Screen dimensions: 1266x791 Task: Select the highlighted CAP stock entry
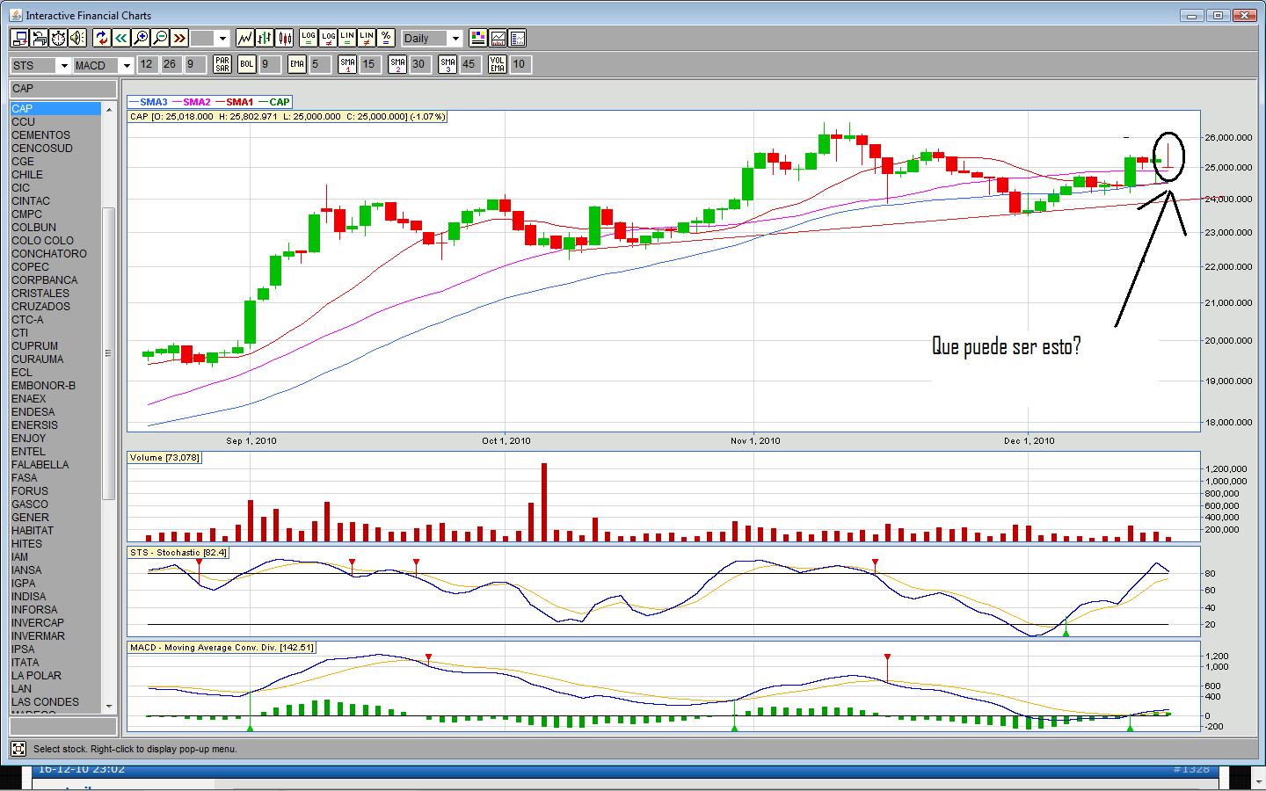pyautogui.click(x=55, y=109)
